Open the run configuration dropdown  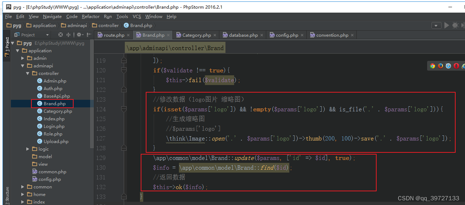[437, 26]
